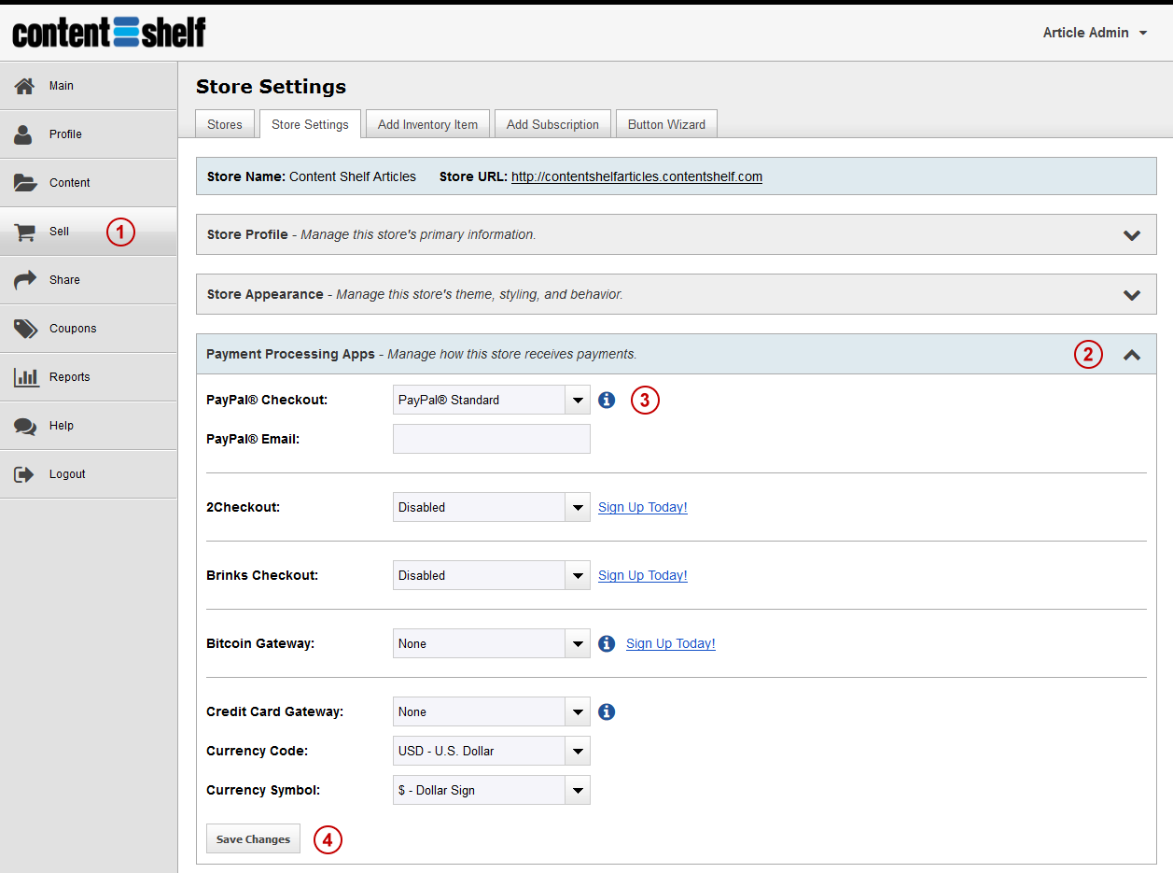Open Sell in the sidebar menu
1173x873 pixels.
(x=89, y=232)
